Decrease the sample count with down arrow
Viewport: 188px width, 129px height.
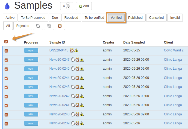68,7
